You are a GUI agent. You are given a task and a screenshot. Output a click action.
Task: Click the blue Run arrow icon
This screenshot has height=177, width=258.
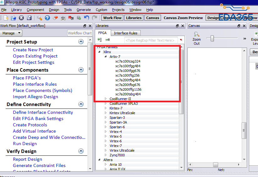pos(47,18)
